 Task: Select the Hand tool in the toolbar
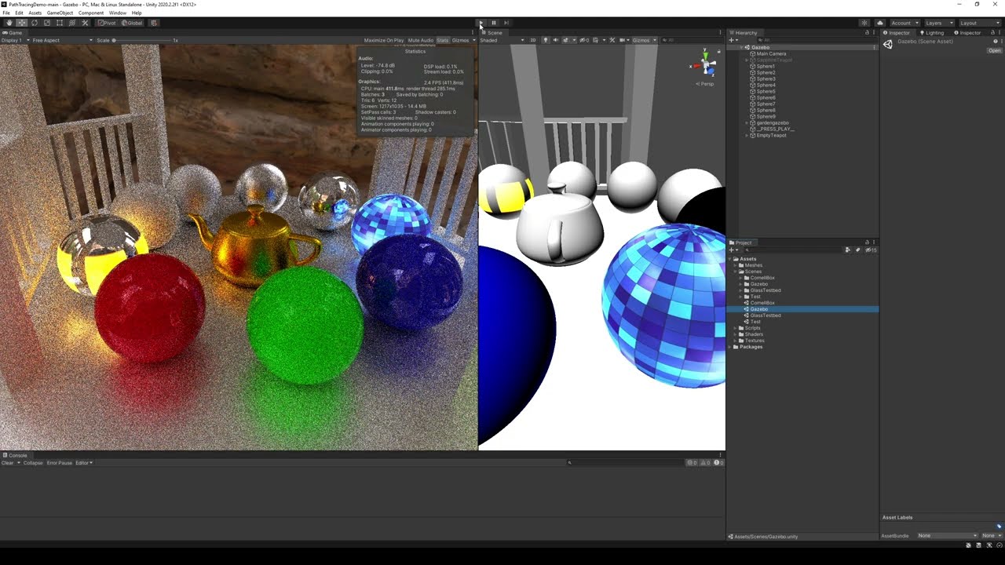(x=9, y=23)
